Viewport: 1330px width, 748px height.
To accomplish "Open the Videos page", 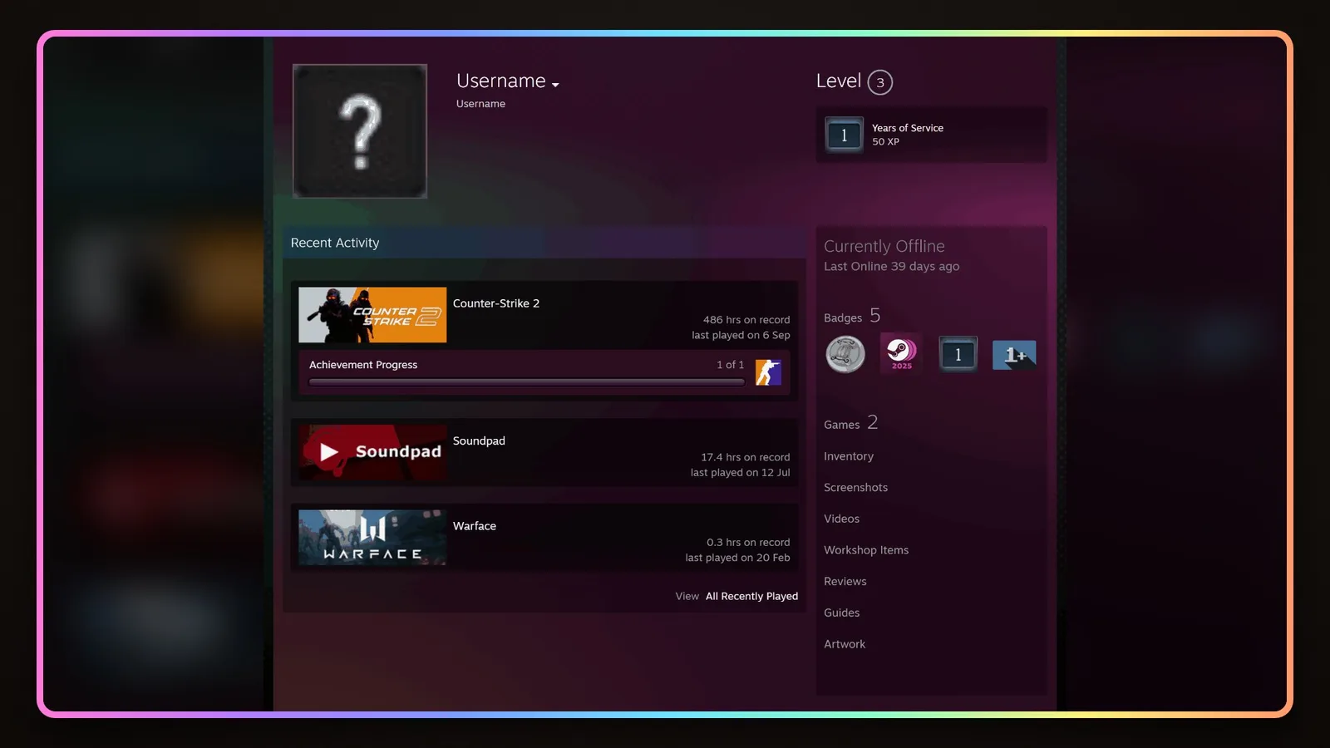I will pos(841,519).
